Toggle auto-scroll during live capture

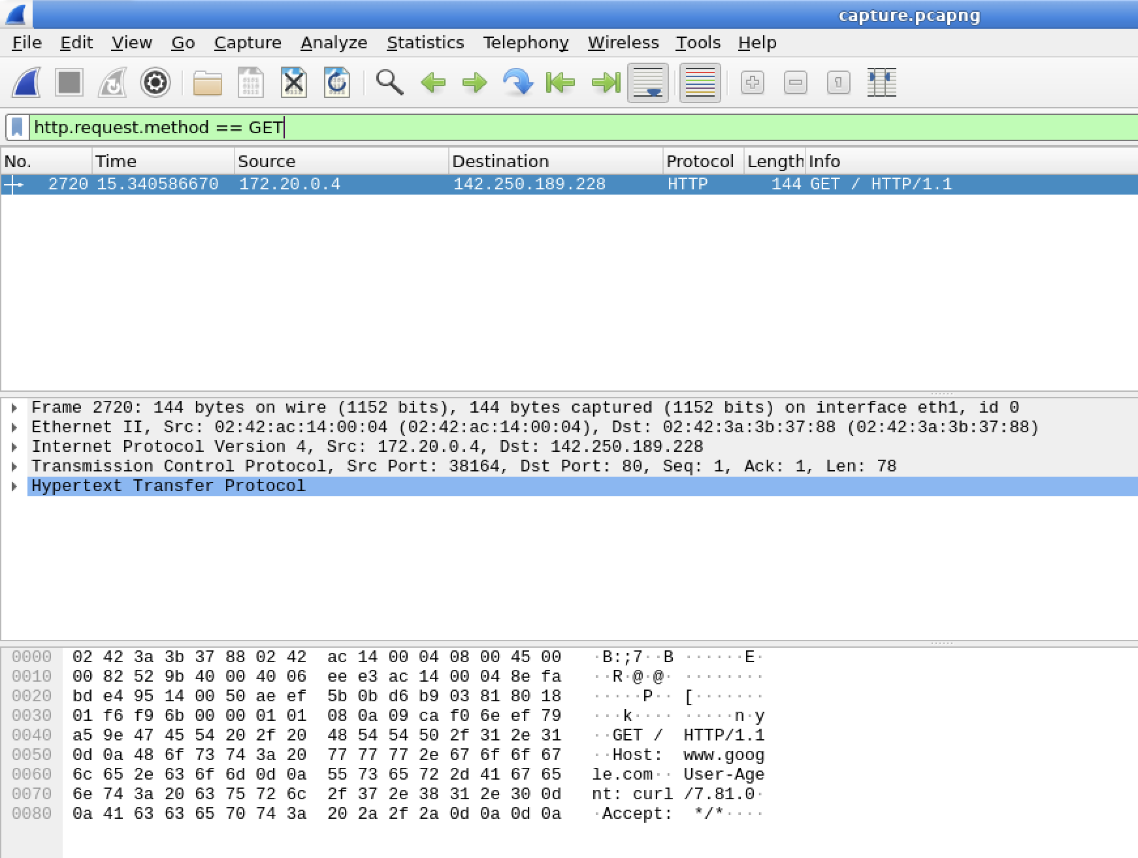[x=648, y=83]
